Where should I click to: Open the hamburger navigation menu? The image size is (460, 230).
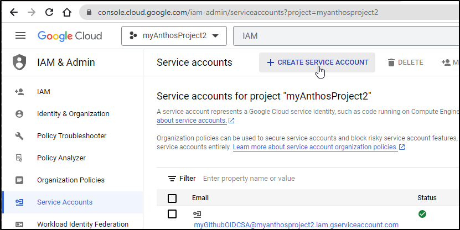pyautogui.click(x=20, y=35)
